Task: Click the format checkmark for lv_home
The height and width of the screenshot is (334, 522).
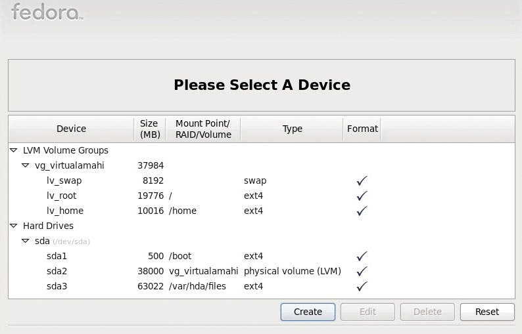Action: 362,211
